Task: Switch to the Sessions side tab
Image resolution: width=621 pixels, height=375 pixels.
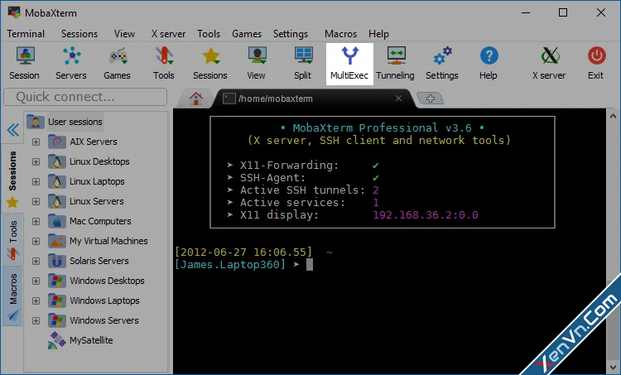Action: 12,177
